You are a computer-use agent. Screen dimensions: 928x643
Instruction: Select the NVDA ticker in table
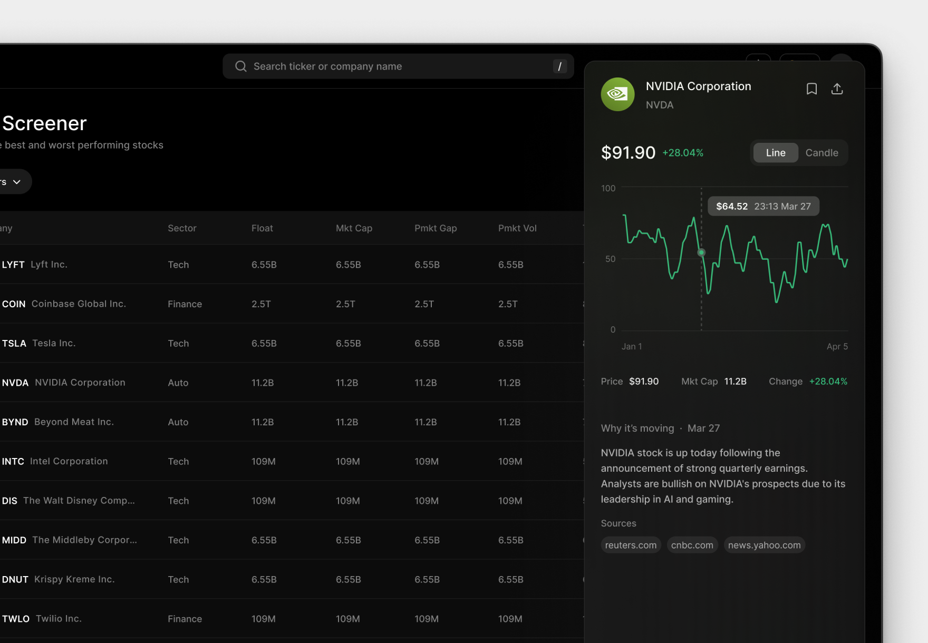pos(15,383)
